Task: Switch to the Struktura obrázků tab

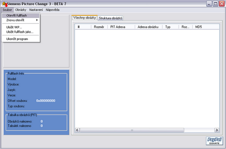Action: (110, 18)
